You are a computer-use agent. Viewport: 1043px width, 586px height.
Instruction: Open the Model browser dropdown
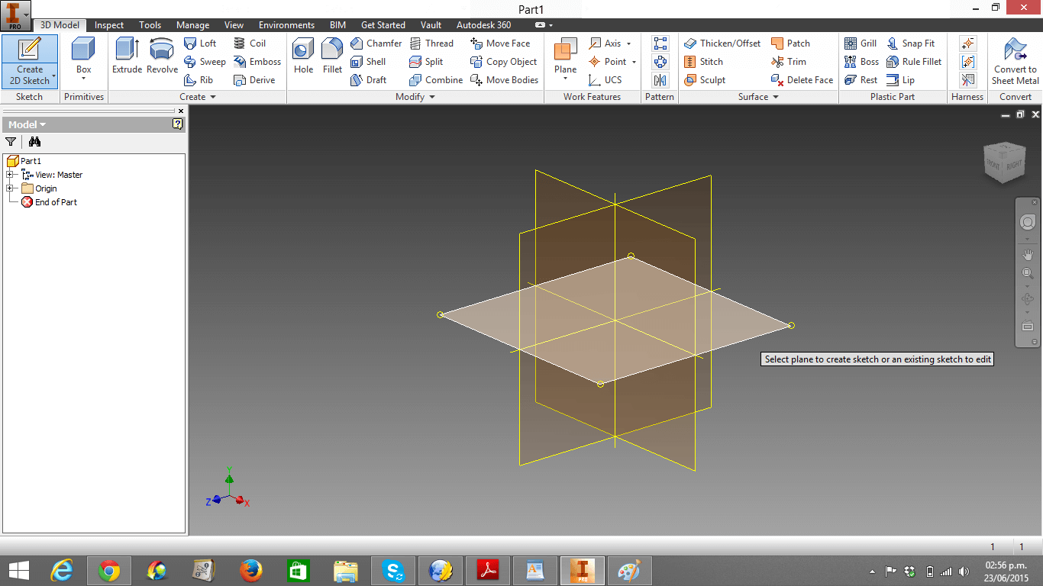[27, 124]
